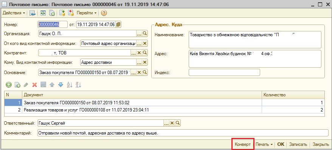The width and height of the screenshot is (332, 150).
Task: Open calendar picker next to date field
Action: click(x=118, y=24)
